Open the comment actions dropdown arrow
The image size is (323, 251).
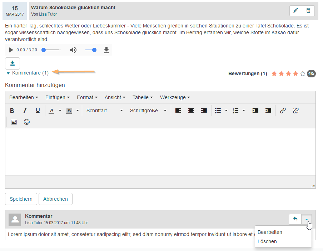[307, 219]
